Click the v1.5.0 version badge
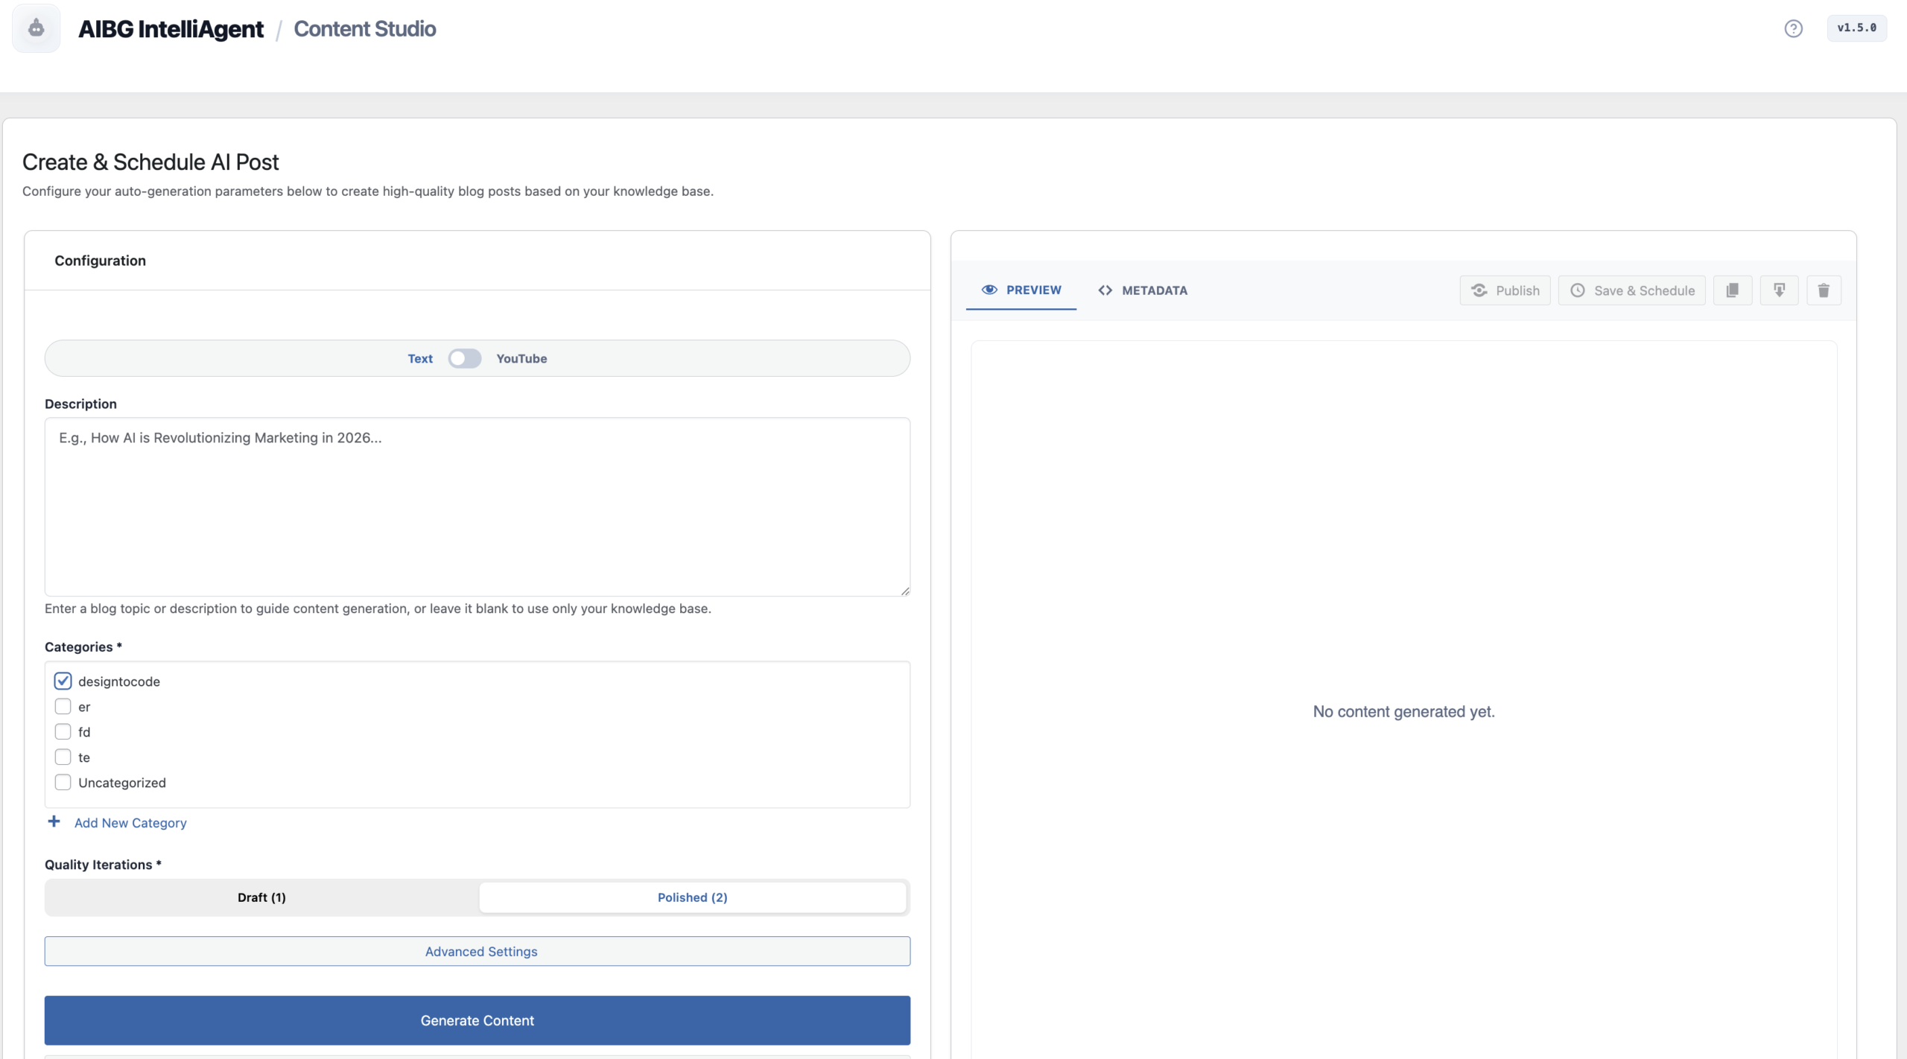1907x1059 pixels. pos(1857,28)
